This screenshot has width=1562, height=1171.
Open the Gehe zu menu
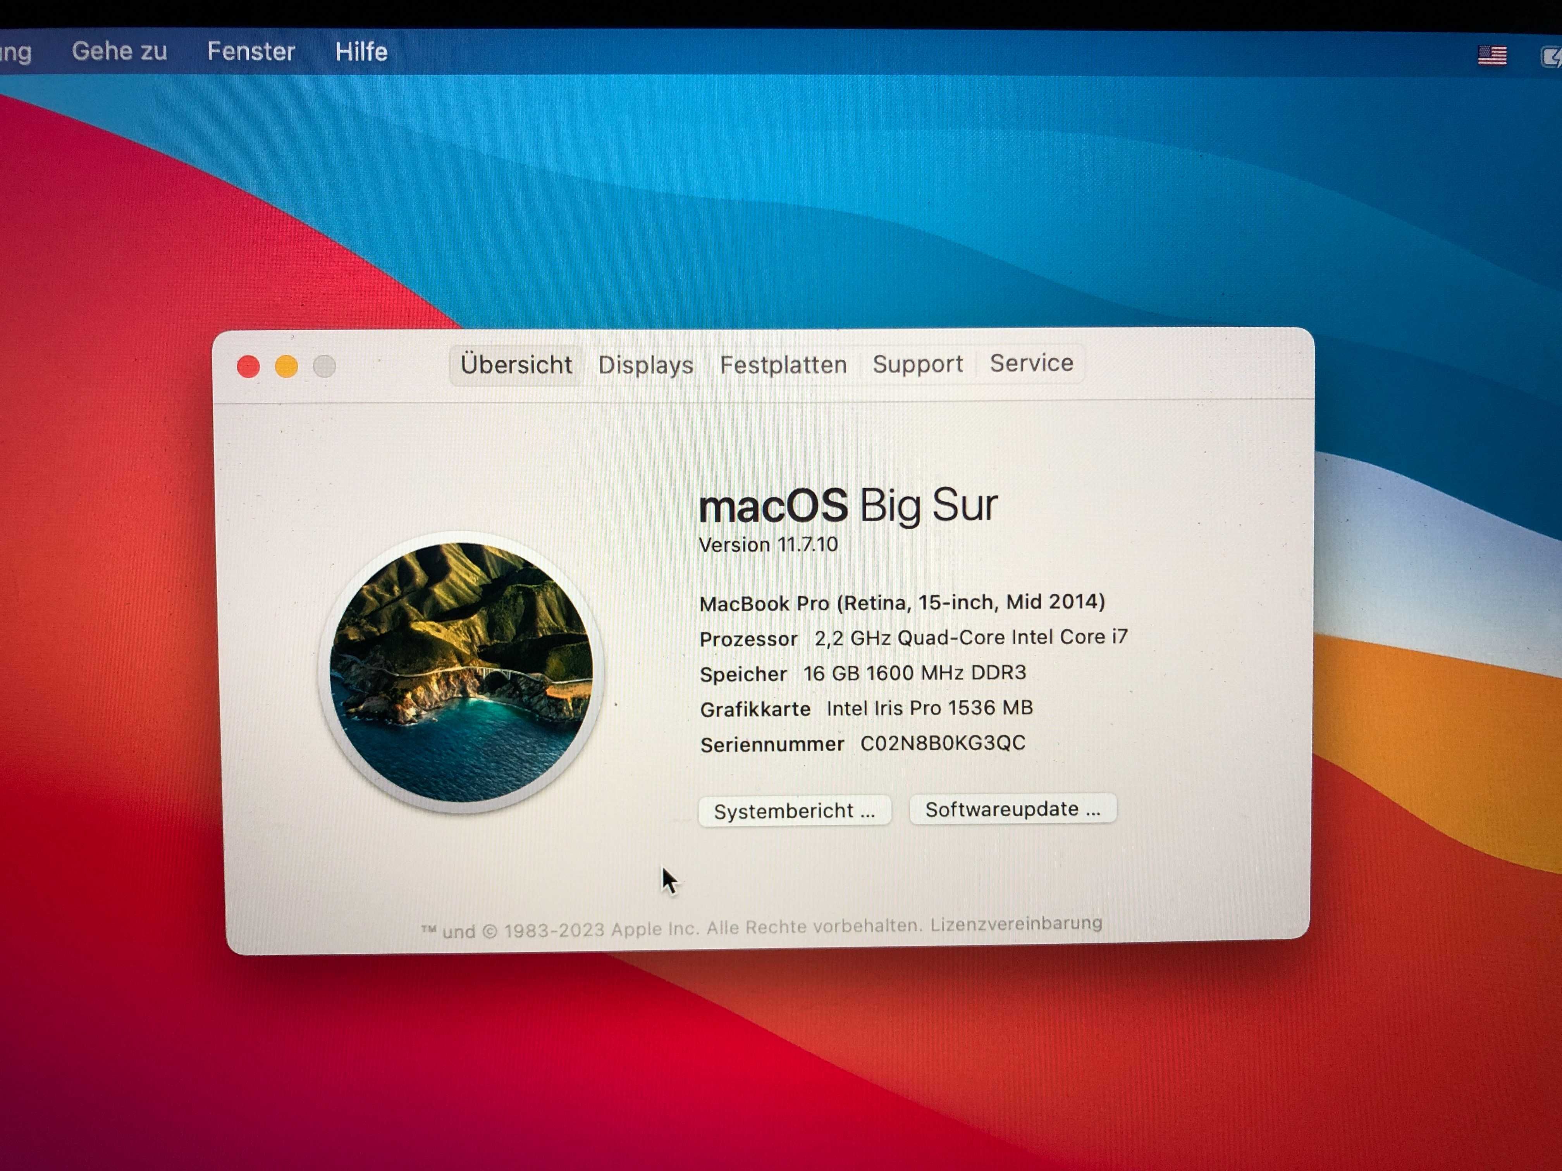[x=119, y=51]
